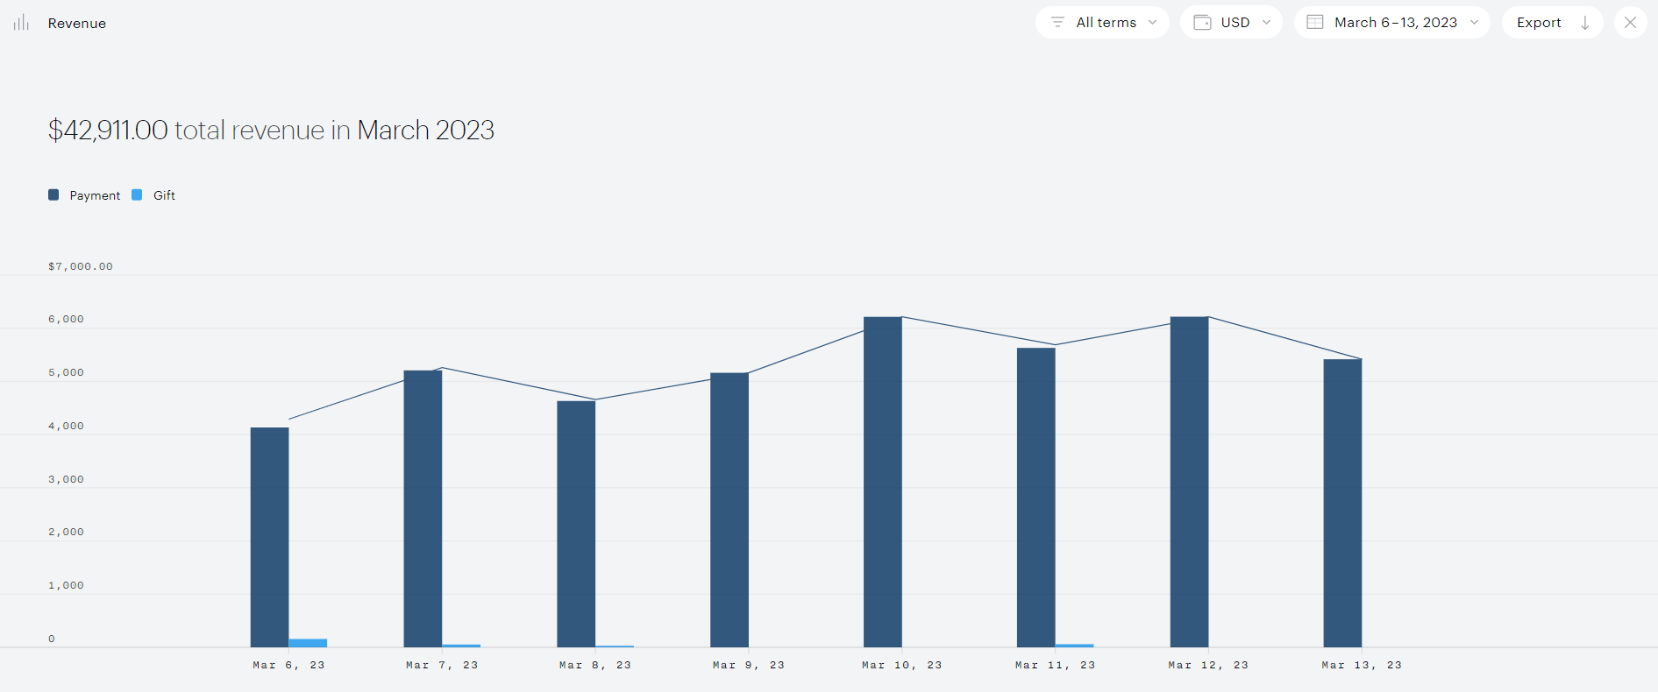Screen dimensions: 1658x692
Task: Click the '$7,000.00' y-axis label
Action: 81,266
